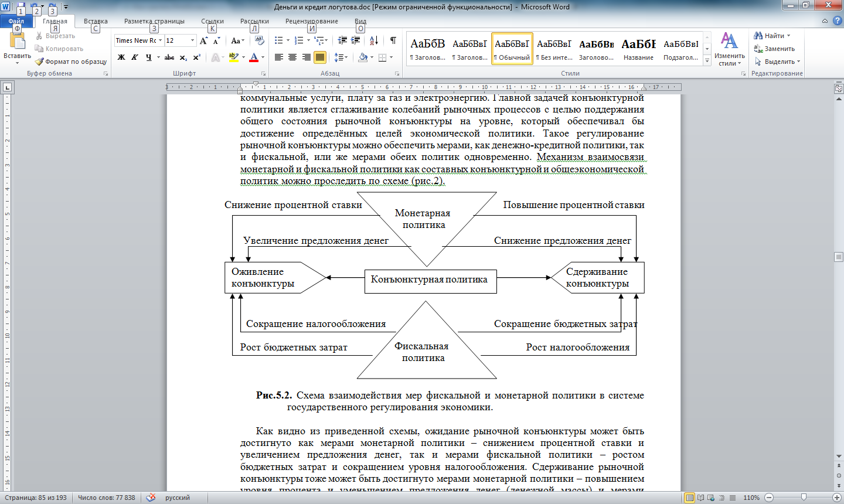Switch to Insert (Вставка) tab

96,21
